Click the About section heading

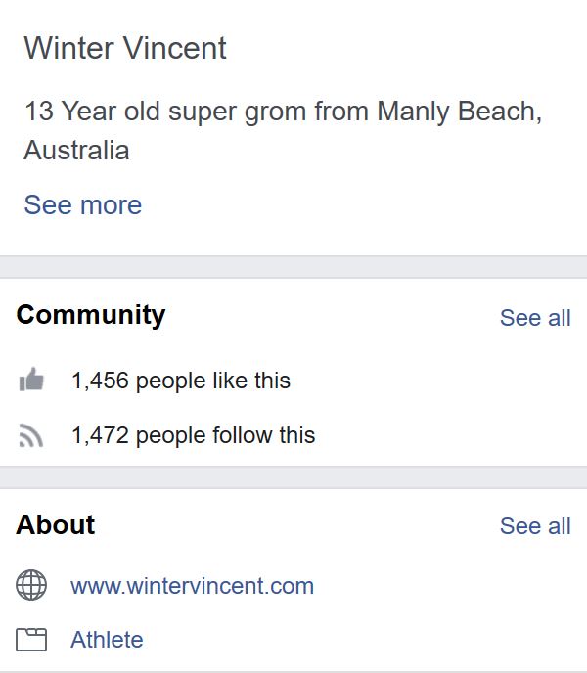56,524
